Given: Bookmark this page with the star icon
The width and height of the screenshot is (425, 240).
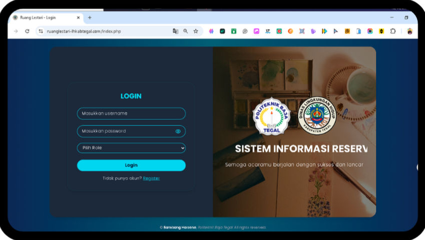Looking at the screenshot, I should pos(196,31).
